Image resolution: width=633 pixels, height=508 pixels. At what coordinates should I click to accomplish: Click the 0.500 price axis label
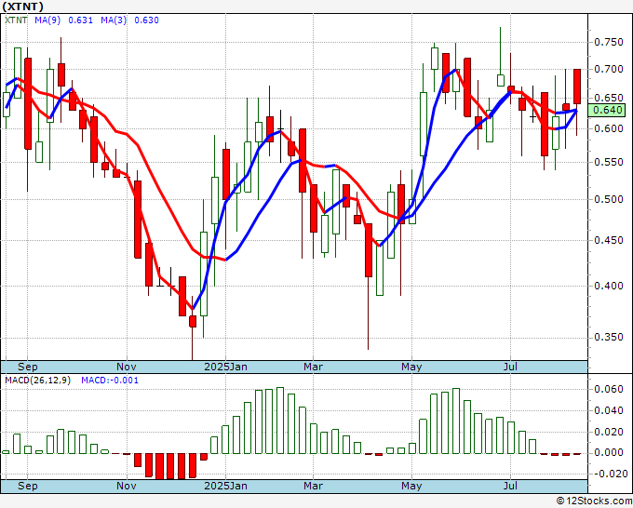click(609, 199)
